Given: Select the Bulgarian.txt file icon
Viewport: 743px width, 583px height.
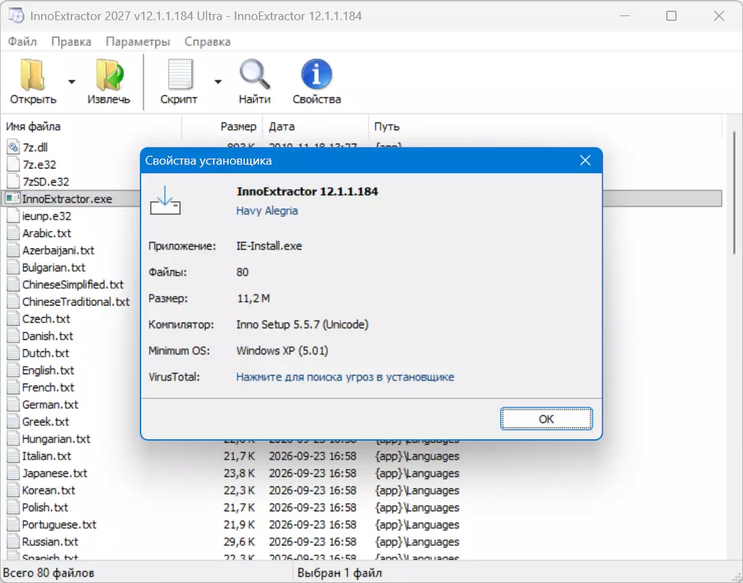Looking at the screenshot, I should [13, 267].
